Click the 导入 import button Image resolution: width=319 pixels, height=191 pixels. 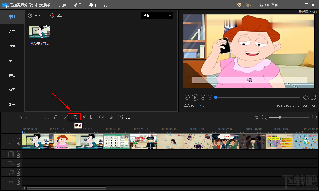coord(35,16)
